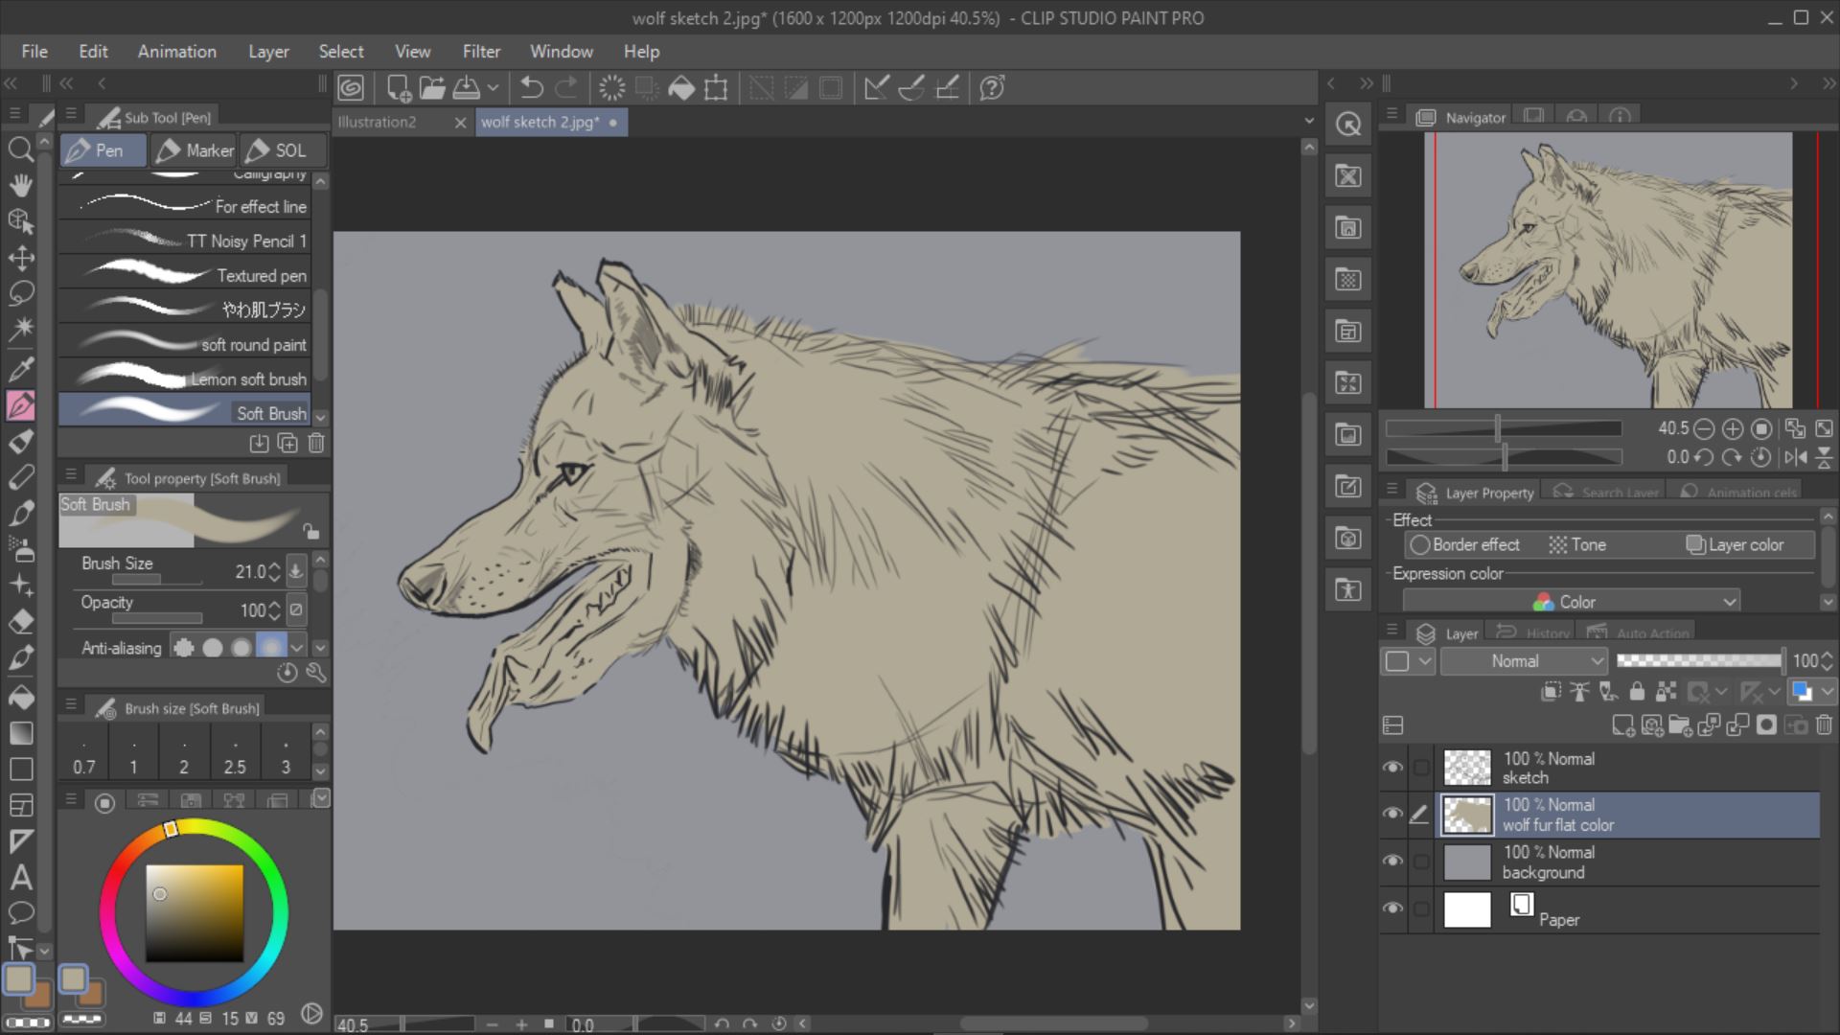Click the Delete layer trash icon
This screenshot has height=1035, width=1840.
click(x=1824, y=725)
